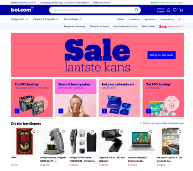Toggle wishlist heart on Philips Senseo
193x171 pixels.
[63, 132]
